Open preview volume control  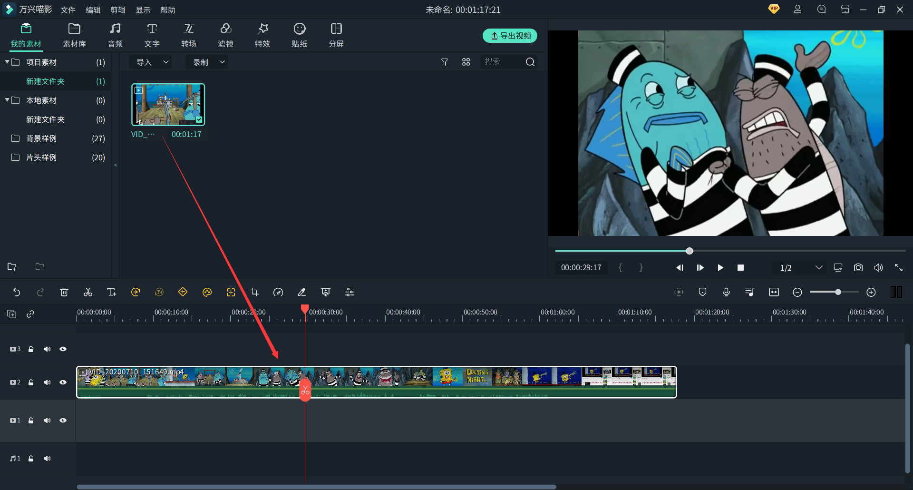(878, 267)
